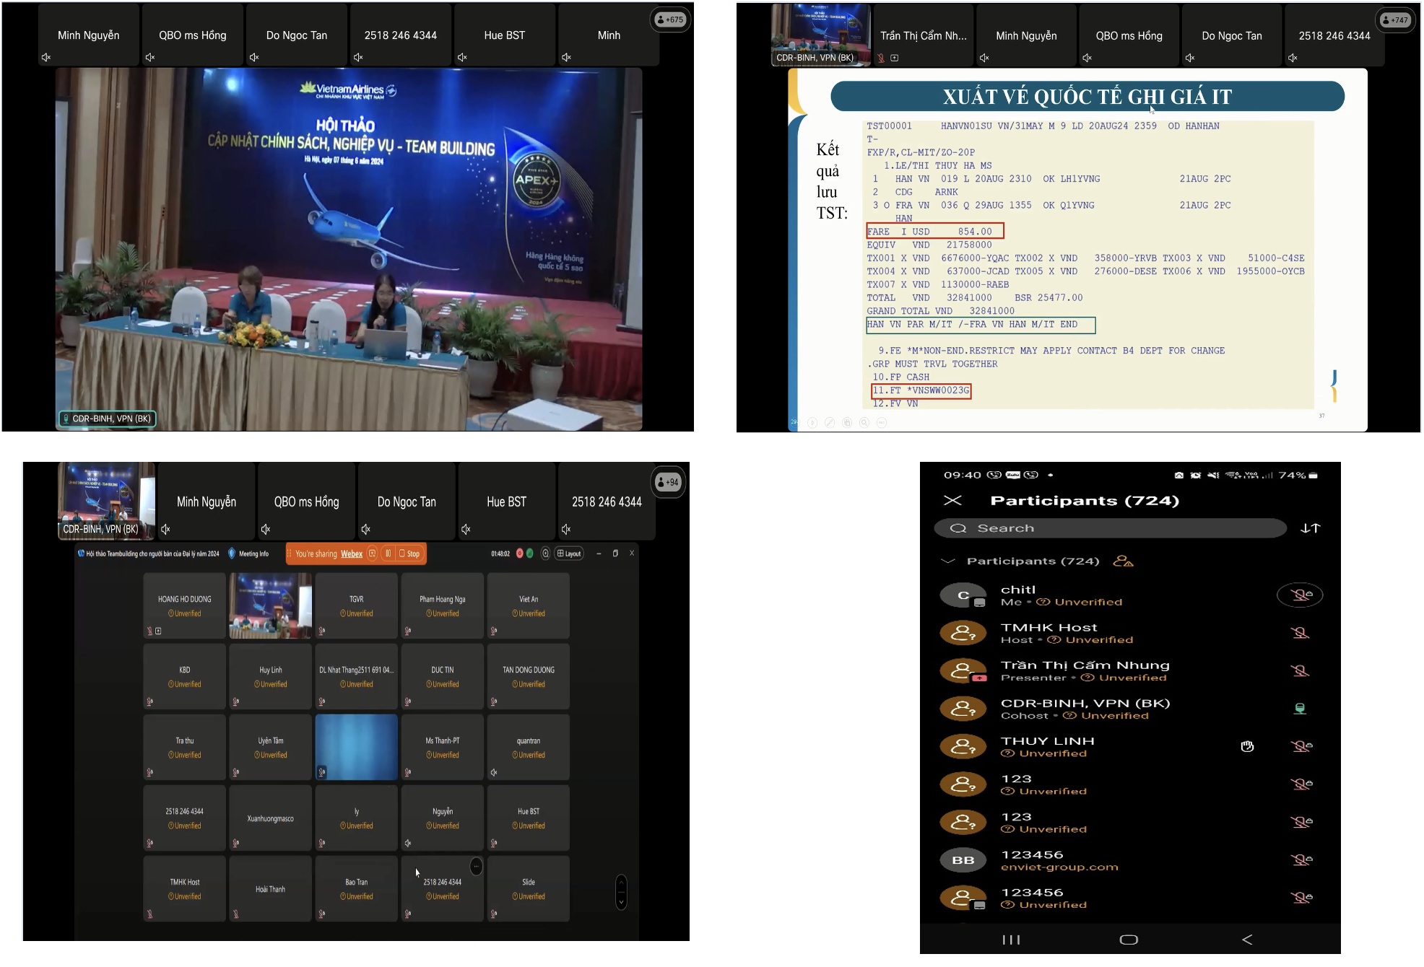The width and height of the screenshot is (1424, 967).
Task: Toggle chitl's muted microphone
Action: [1300, 595]
